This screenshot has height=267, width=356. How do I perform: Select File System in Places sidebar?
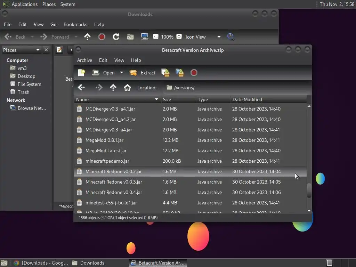point(26,84)
